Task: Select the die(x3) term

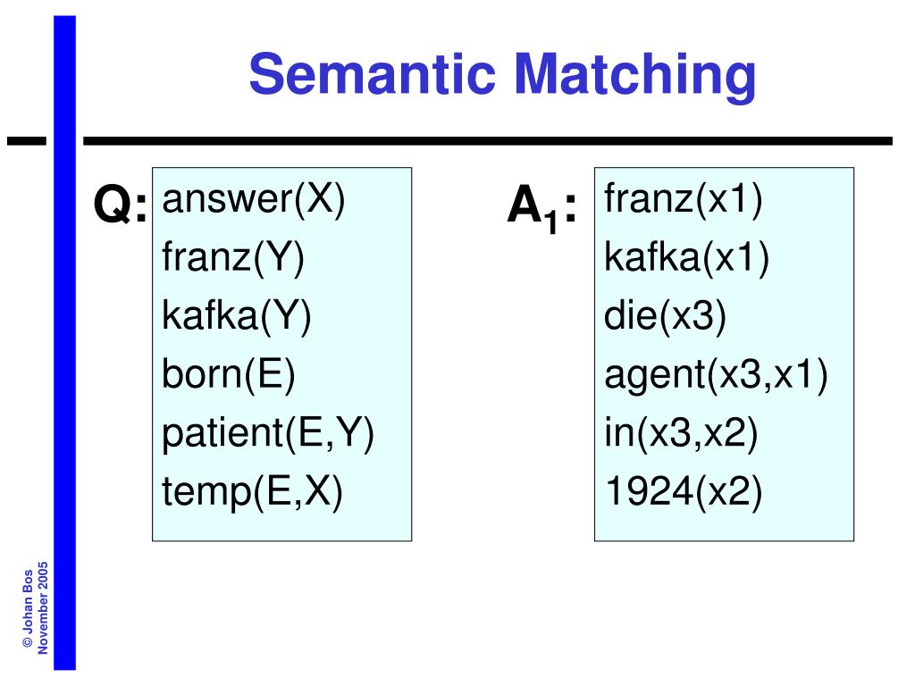Action: 665,315
